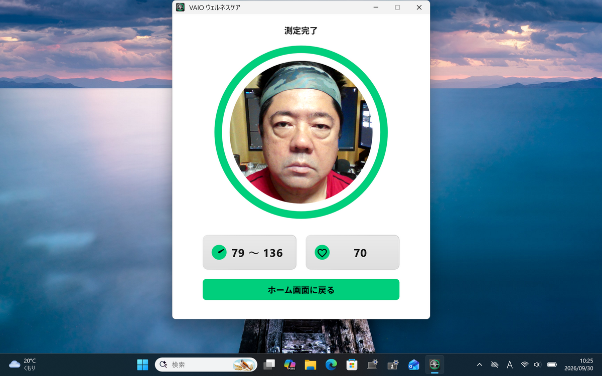
Task: Click the blood pressure gauge icon
Action: 219,253
